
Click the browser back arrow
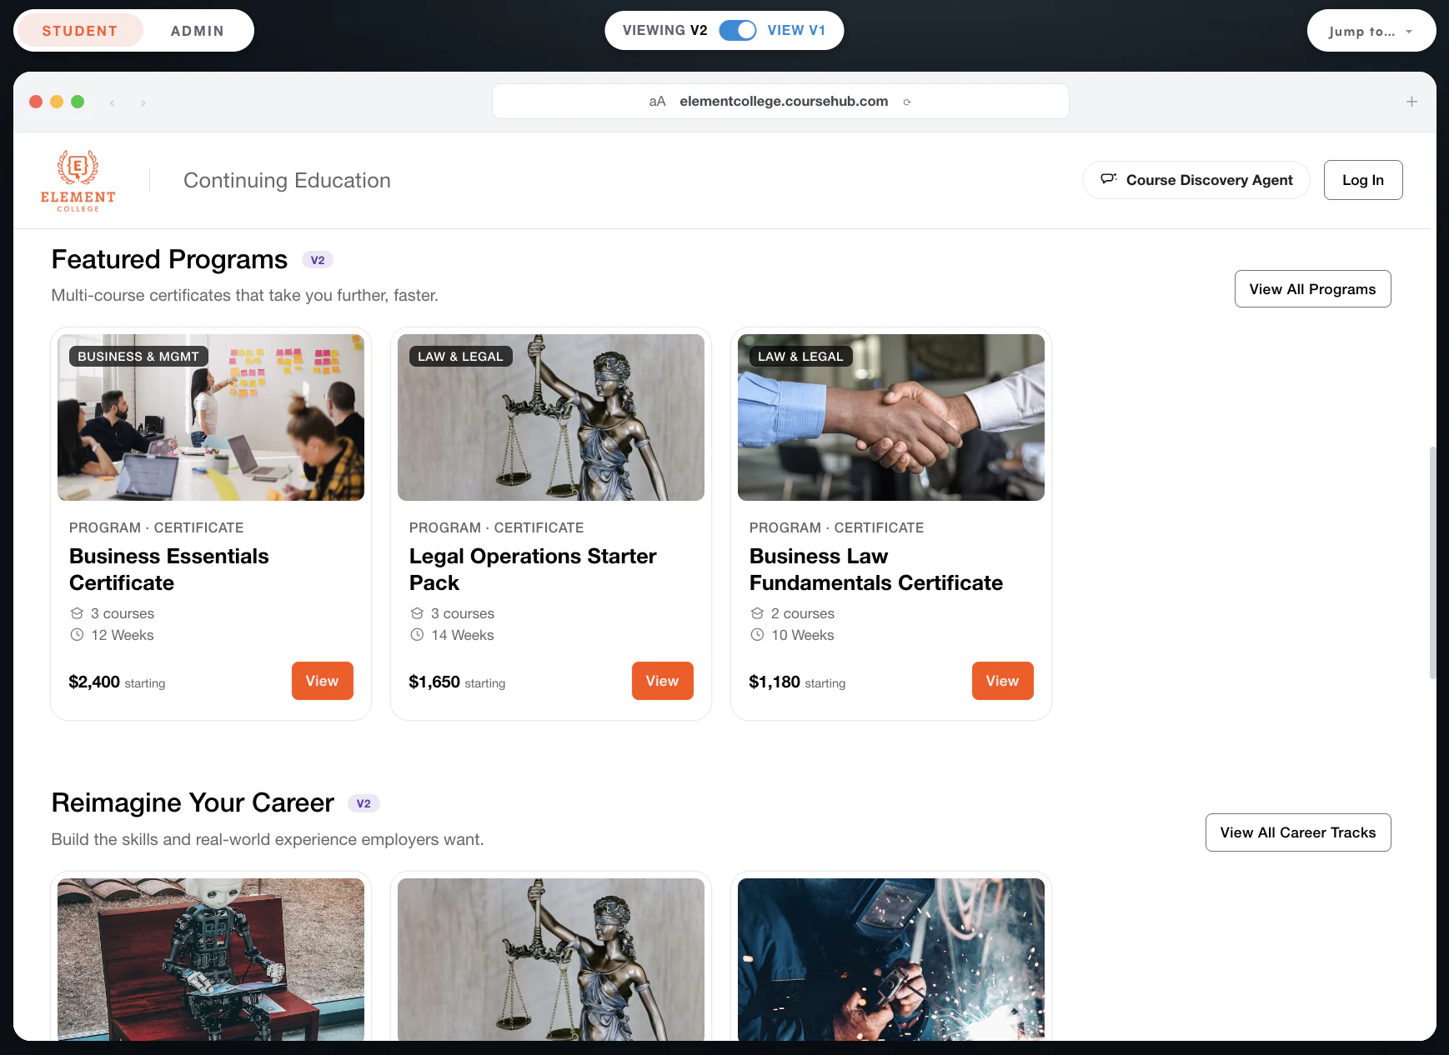(112, 102)
